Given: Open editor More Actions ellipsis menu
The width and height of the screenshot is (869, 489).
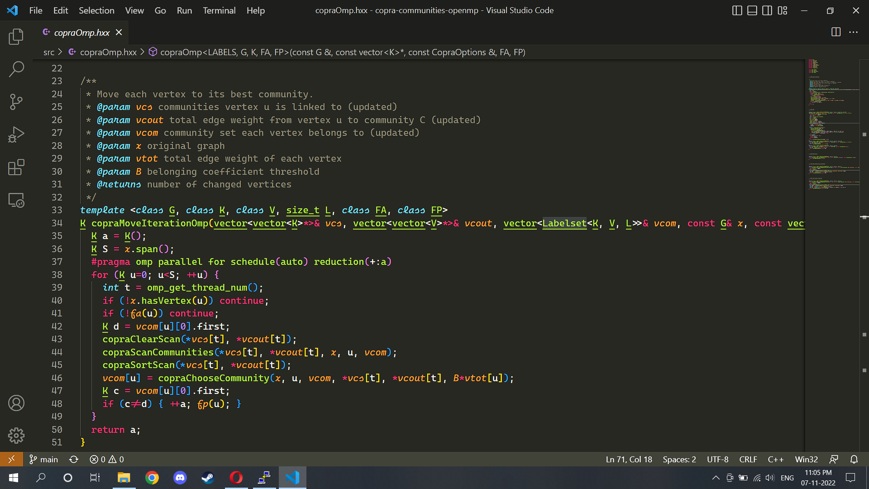Looking at the screenshot, I should coord(853,32).
